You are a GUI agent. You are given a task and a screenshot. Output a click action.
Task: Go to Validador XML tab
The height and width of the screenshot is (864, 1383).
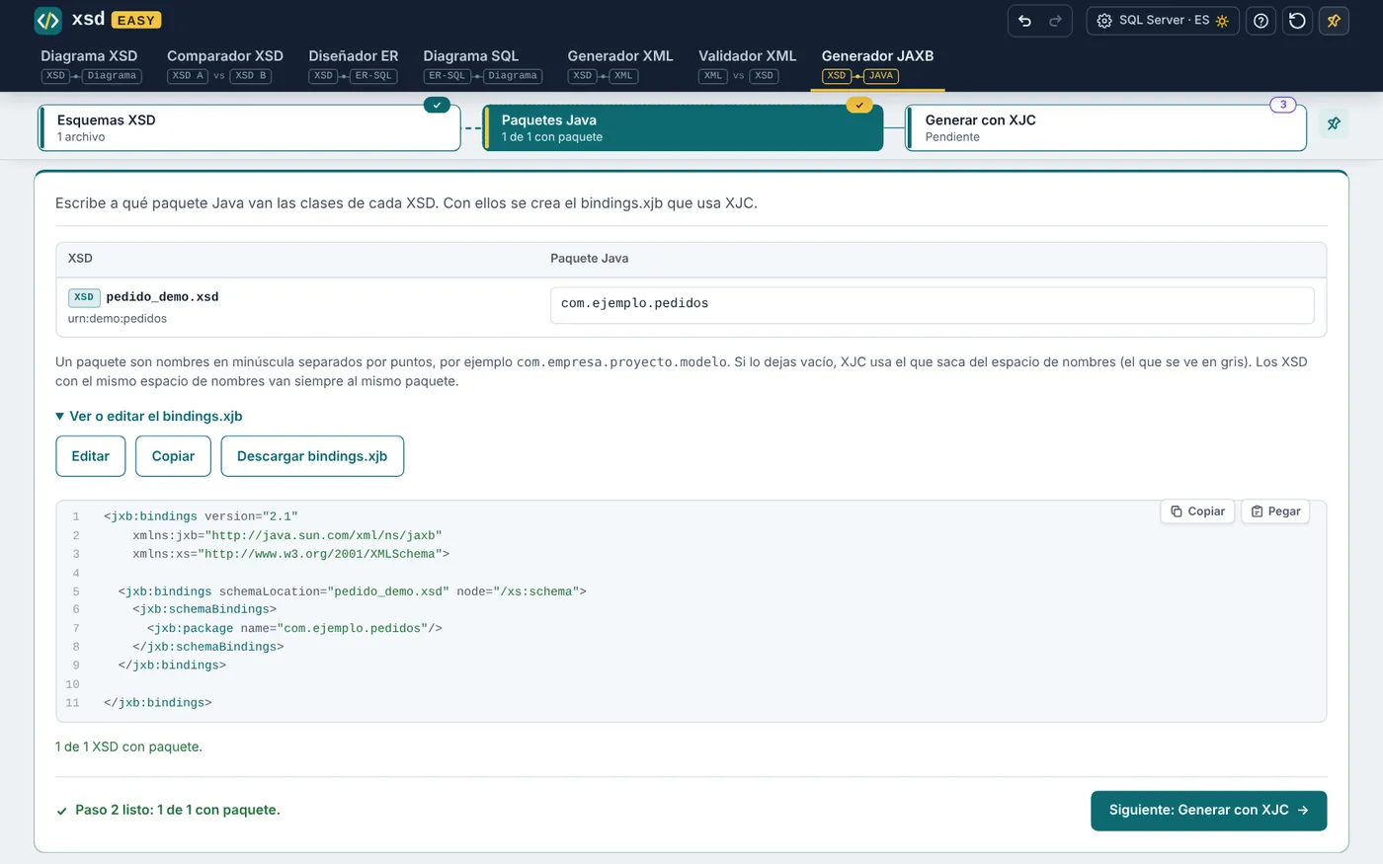pyautogui.click(x=747, y=64)
